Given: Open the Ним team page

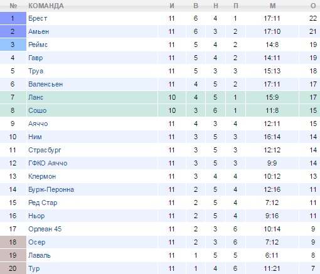Looking at the screenshot, I should (35, 137).
